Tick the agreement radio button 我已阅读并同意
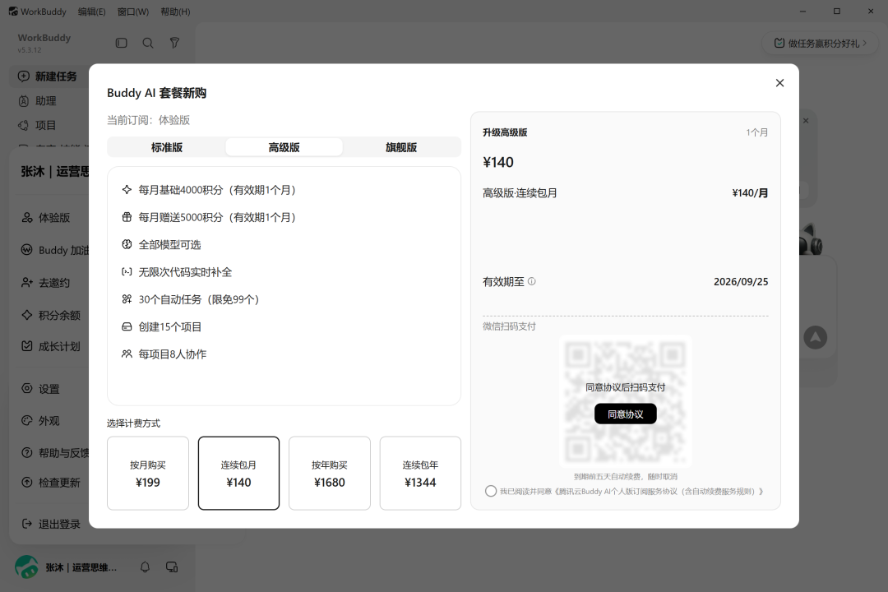The height and width of the screenshot is (592, 888). 490,491
